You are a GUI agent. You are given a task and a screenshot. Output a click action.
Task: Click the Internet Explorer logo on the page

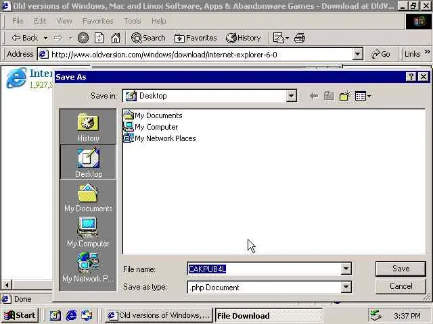click(x=16, y=78)
